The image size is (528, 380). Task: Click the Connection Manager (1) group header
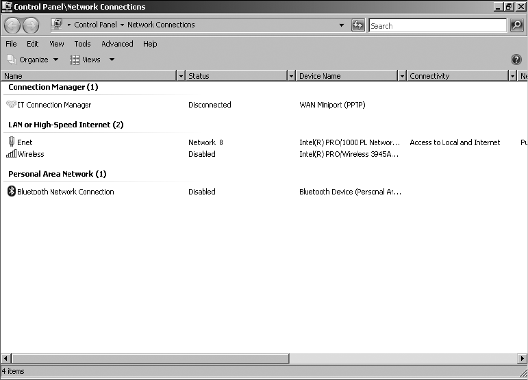pyautogui.click(x=53, y=87)
